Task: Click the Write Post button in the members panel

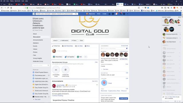Action: (124, 59)
